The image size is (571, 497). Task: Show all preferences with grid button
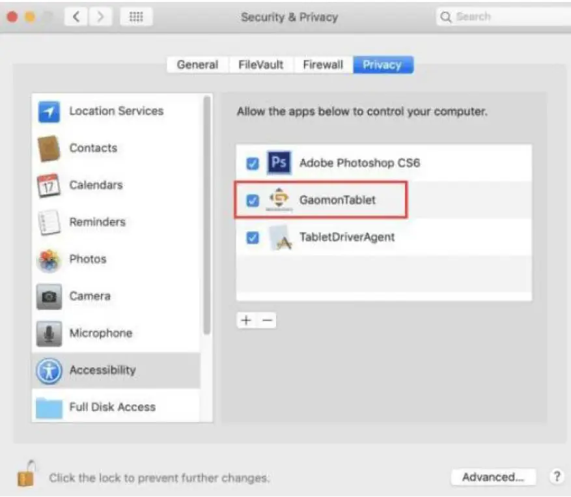(136, 17)
